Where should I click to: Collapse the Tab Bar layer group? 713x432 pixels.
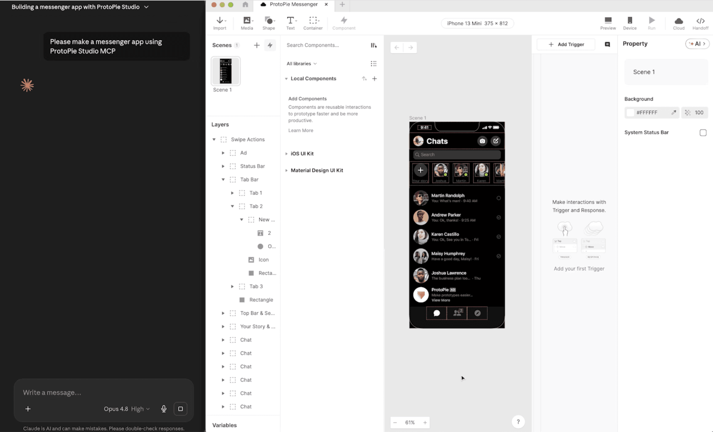click(223, 180)
